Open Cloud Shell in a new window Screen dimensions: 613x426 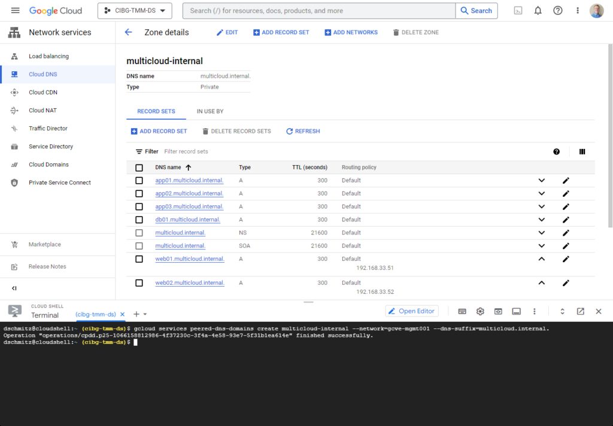(x=581, y=312)
